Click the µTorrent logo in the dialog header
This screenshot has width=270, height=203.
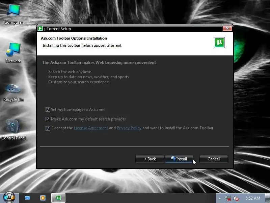(219, 43)
